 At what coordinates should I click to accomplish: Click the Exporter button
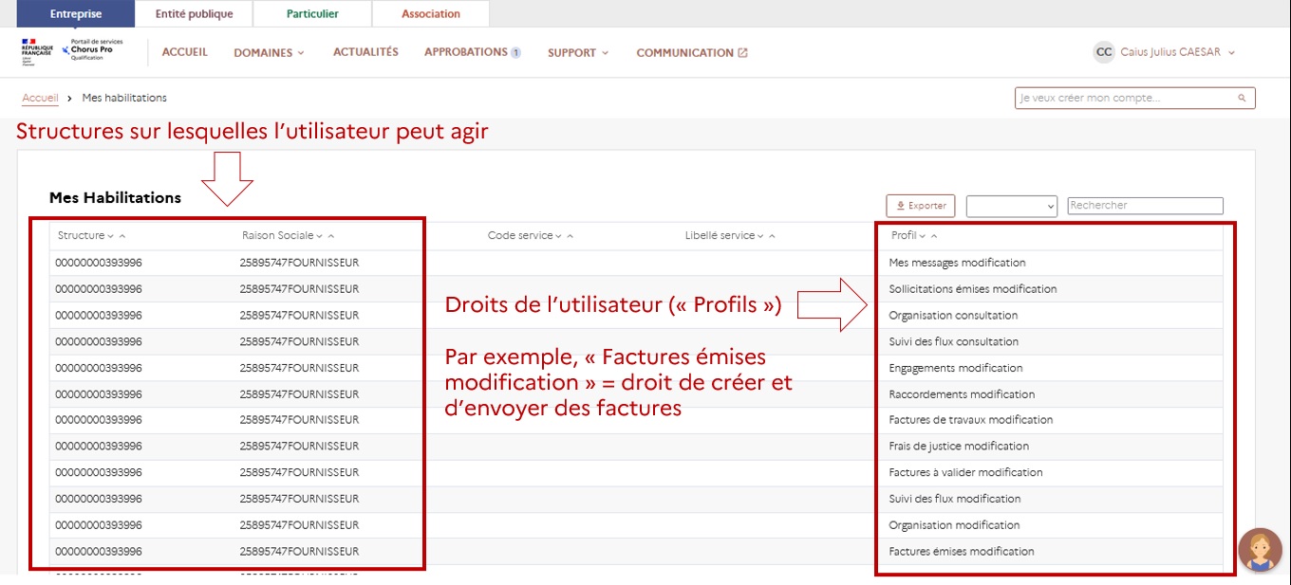click(x=919, y=205)
